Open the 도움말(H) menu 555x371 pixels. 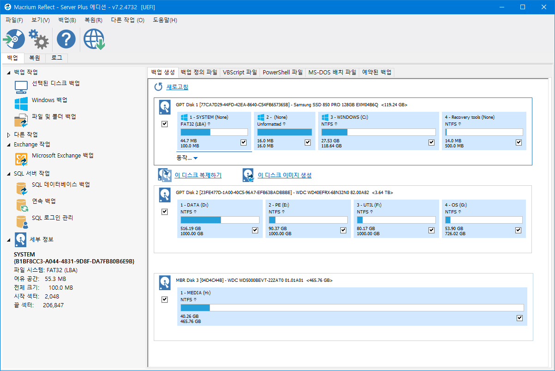point(165,20)
